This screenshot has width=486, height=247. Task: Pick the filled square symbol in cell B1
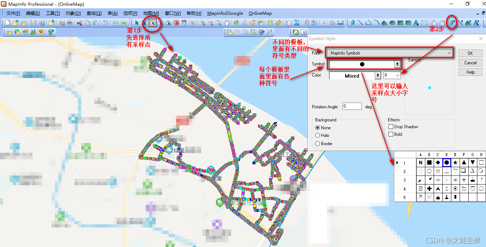tap(429, 162)
